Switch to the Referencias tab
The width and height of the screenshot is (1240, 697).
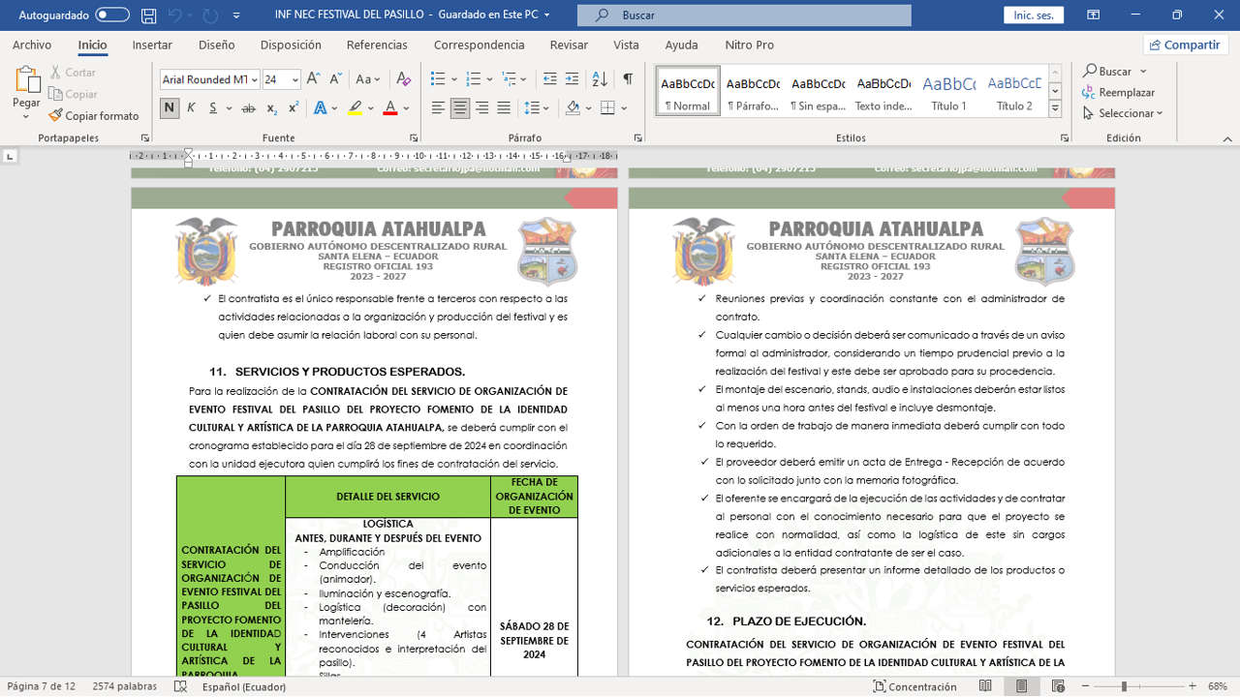tap(377, 45)
